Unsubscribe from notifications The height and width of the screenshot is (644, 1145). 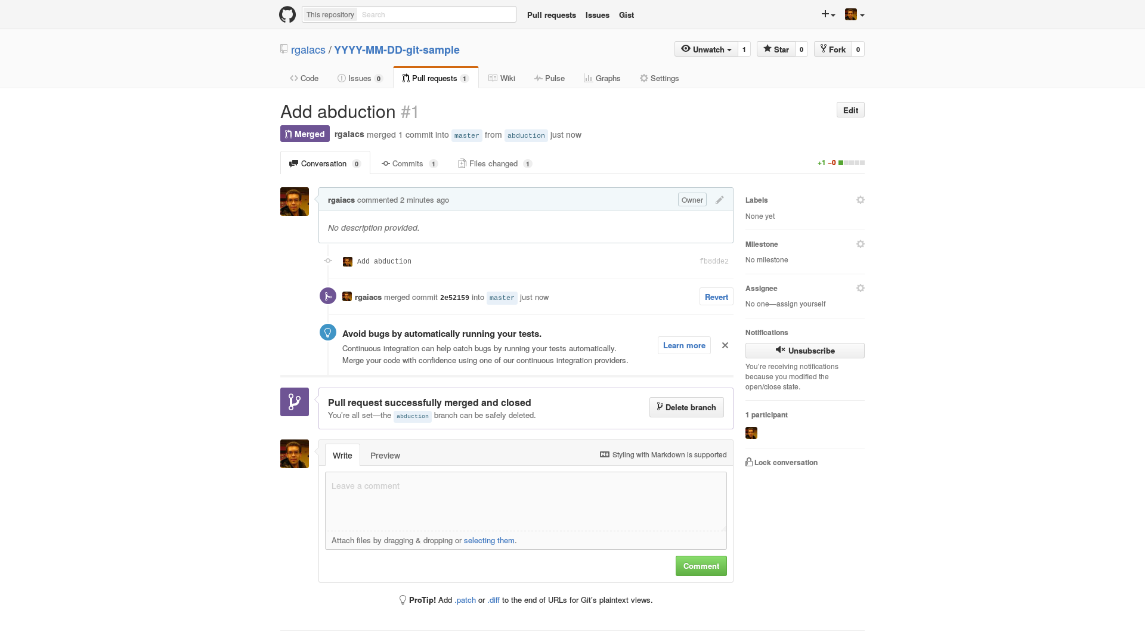(804, 351)
